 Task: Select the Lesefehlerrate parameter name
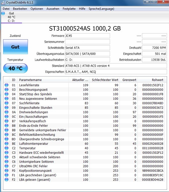tap(29, 85)
